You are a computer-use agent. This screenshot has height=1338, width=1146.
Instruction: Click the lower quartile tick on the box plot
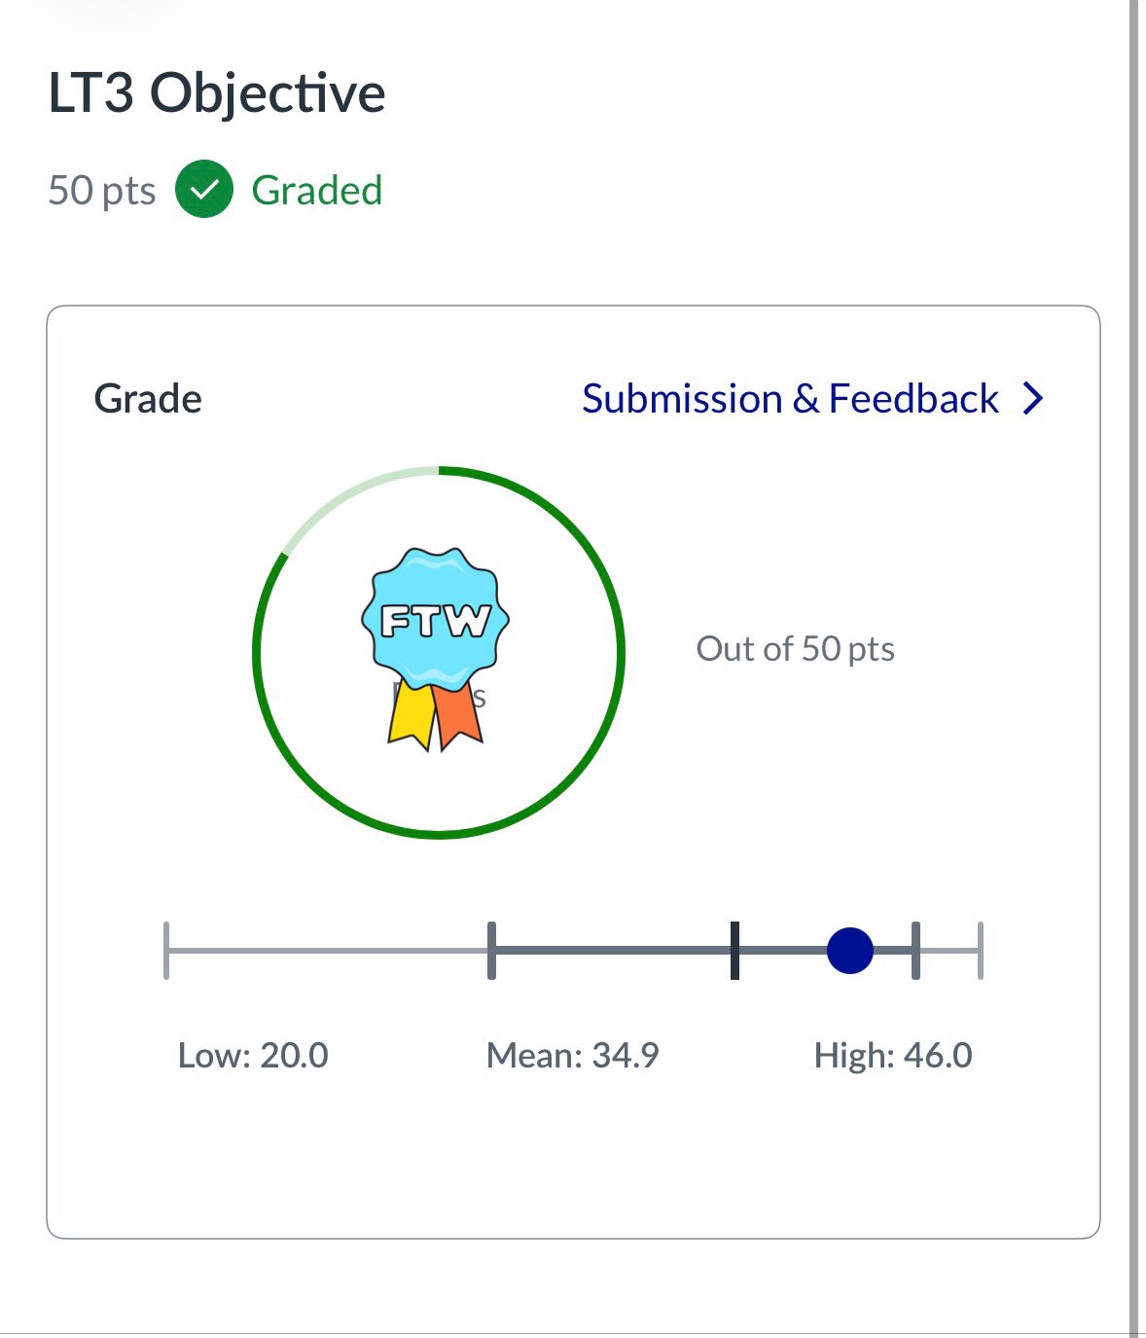[491, 950]
